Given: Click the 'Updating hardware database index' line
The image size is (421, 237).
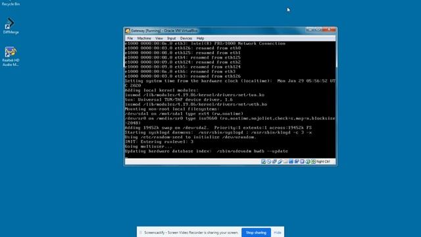Looking at the screenshot, I should point(206,151).
